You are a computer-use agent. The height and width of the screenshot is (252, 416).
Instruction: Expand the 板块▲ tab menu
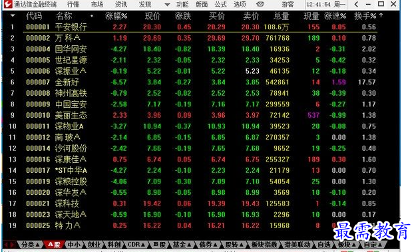point(347,244)
